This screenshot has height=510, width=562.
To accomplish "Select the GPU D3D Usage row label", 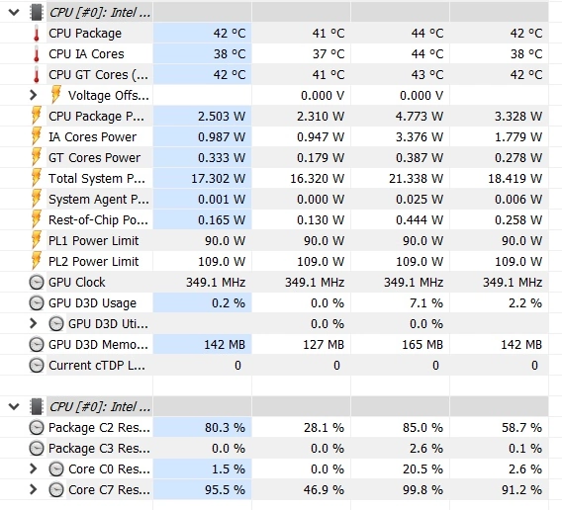I will click(x=92, y=303).
